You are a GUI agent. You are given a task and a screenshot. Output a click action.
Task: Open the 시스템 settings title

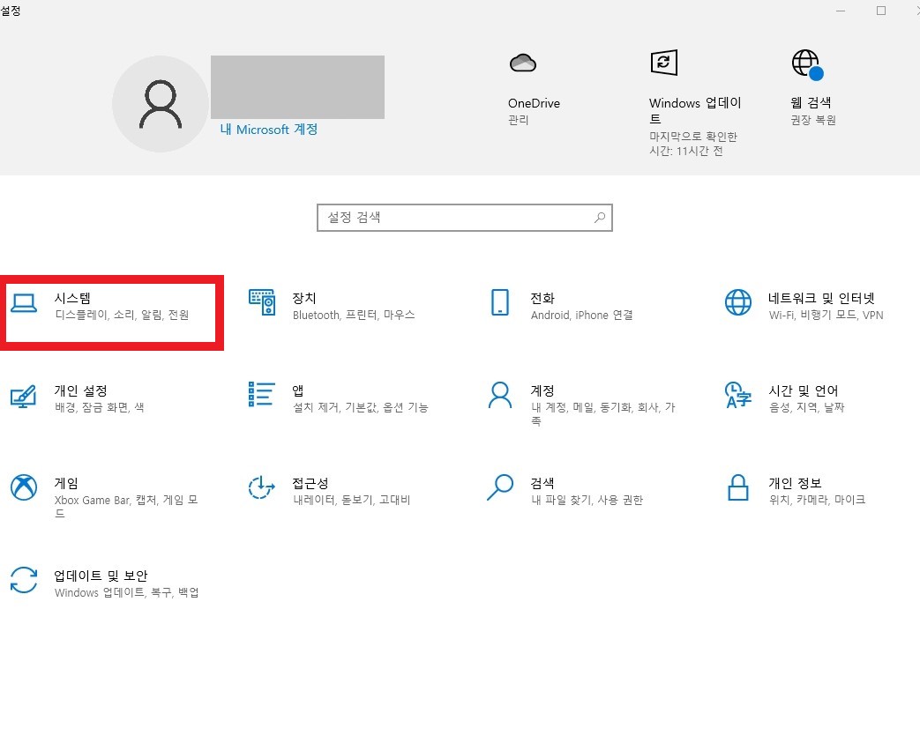click(x=72, y=298)
